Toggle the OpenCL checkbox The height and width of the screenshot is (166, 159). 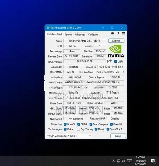[65, 124]
